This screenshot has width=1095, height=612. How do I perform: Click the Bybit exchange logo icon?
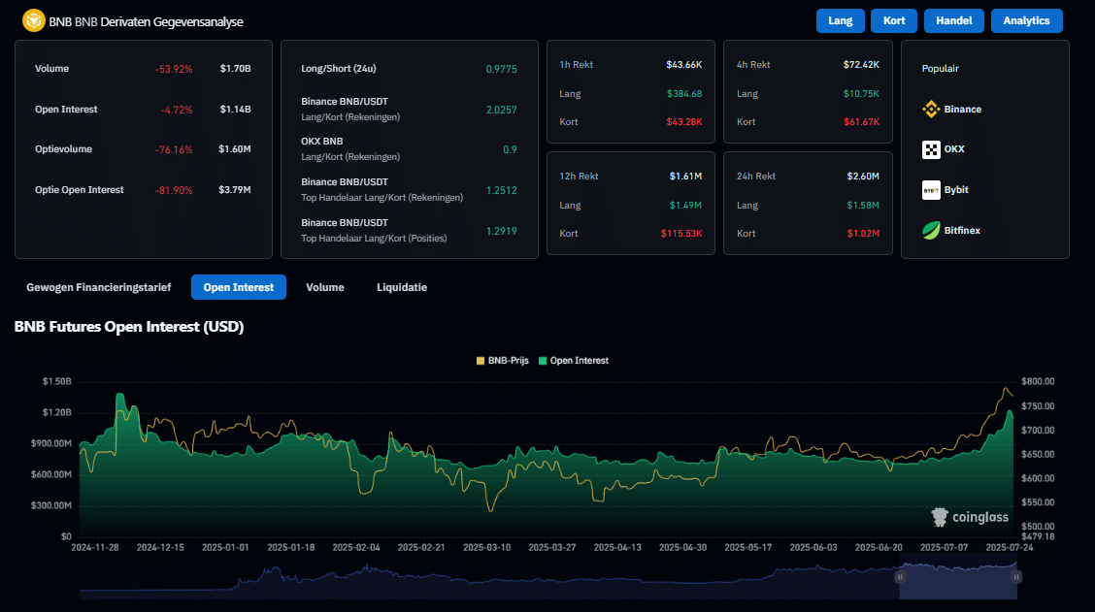click(x=931, y=190)
